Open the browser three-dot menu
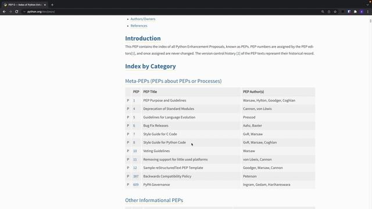372x209 pixels. pos(368,12)
